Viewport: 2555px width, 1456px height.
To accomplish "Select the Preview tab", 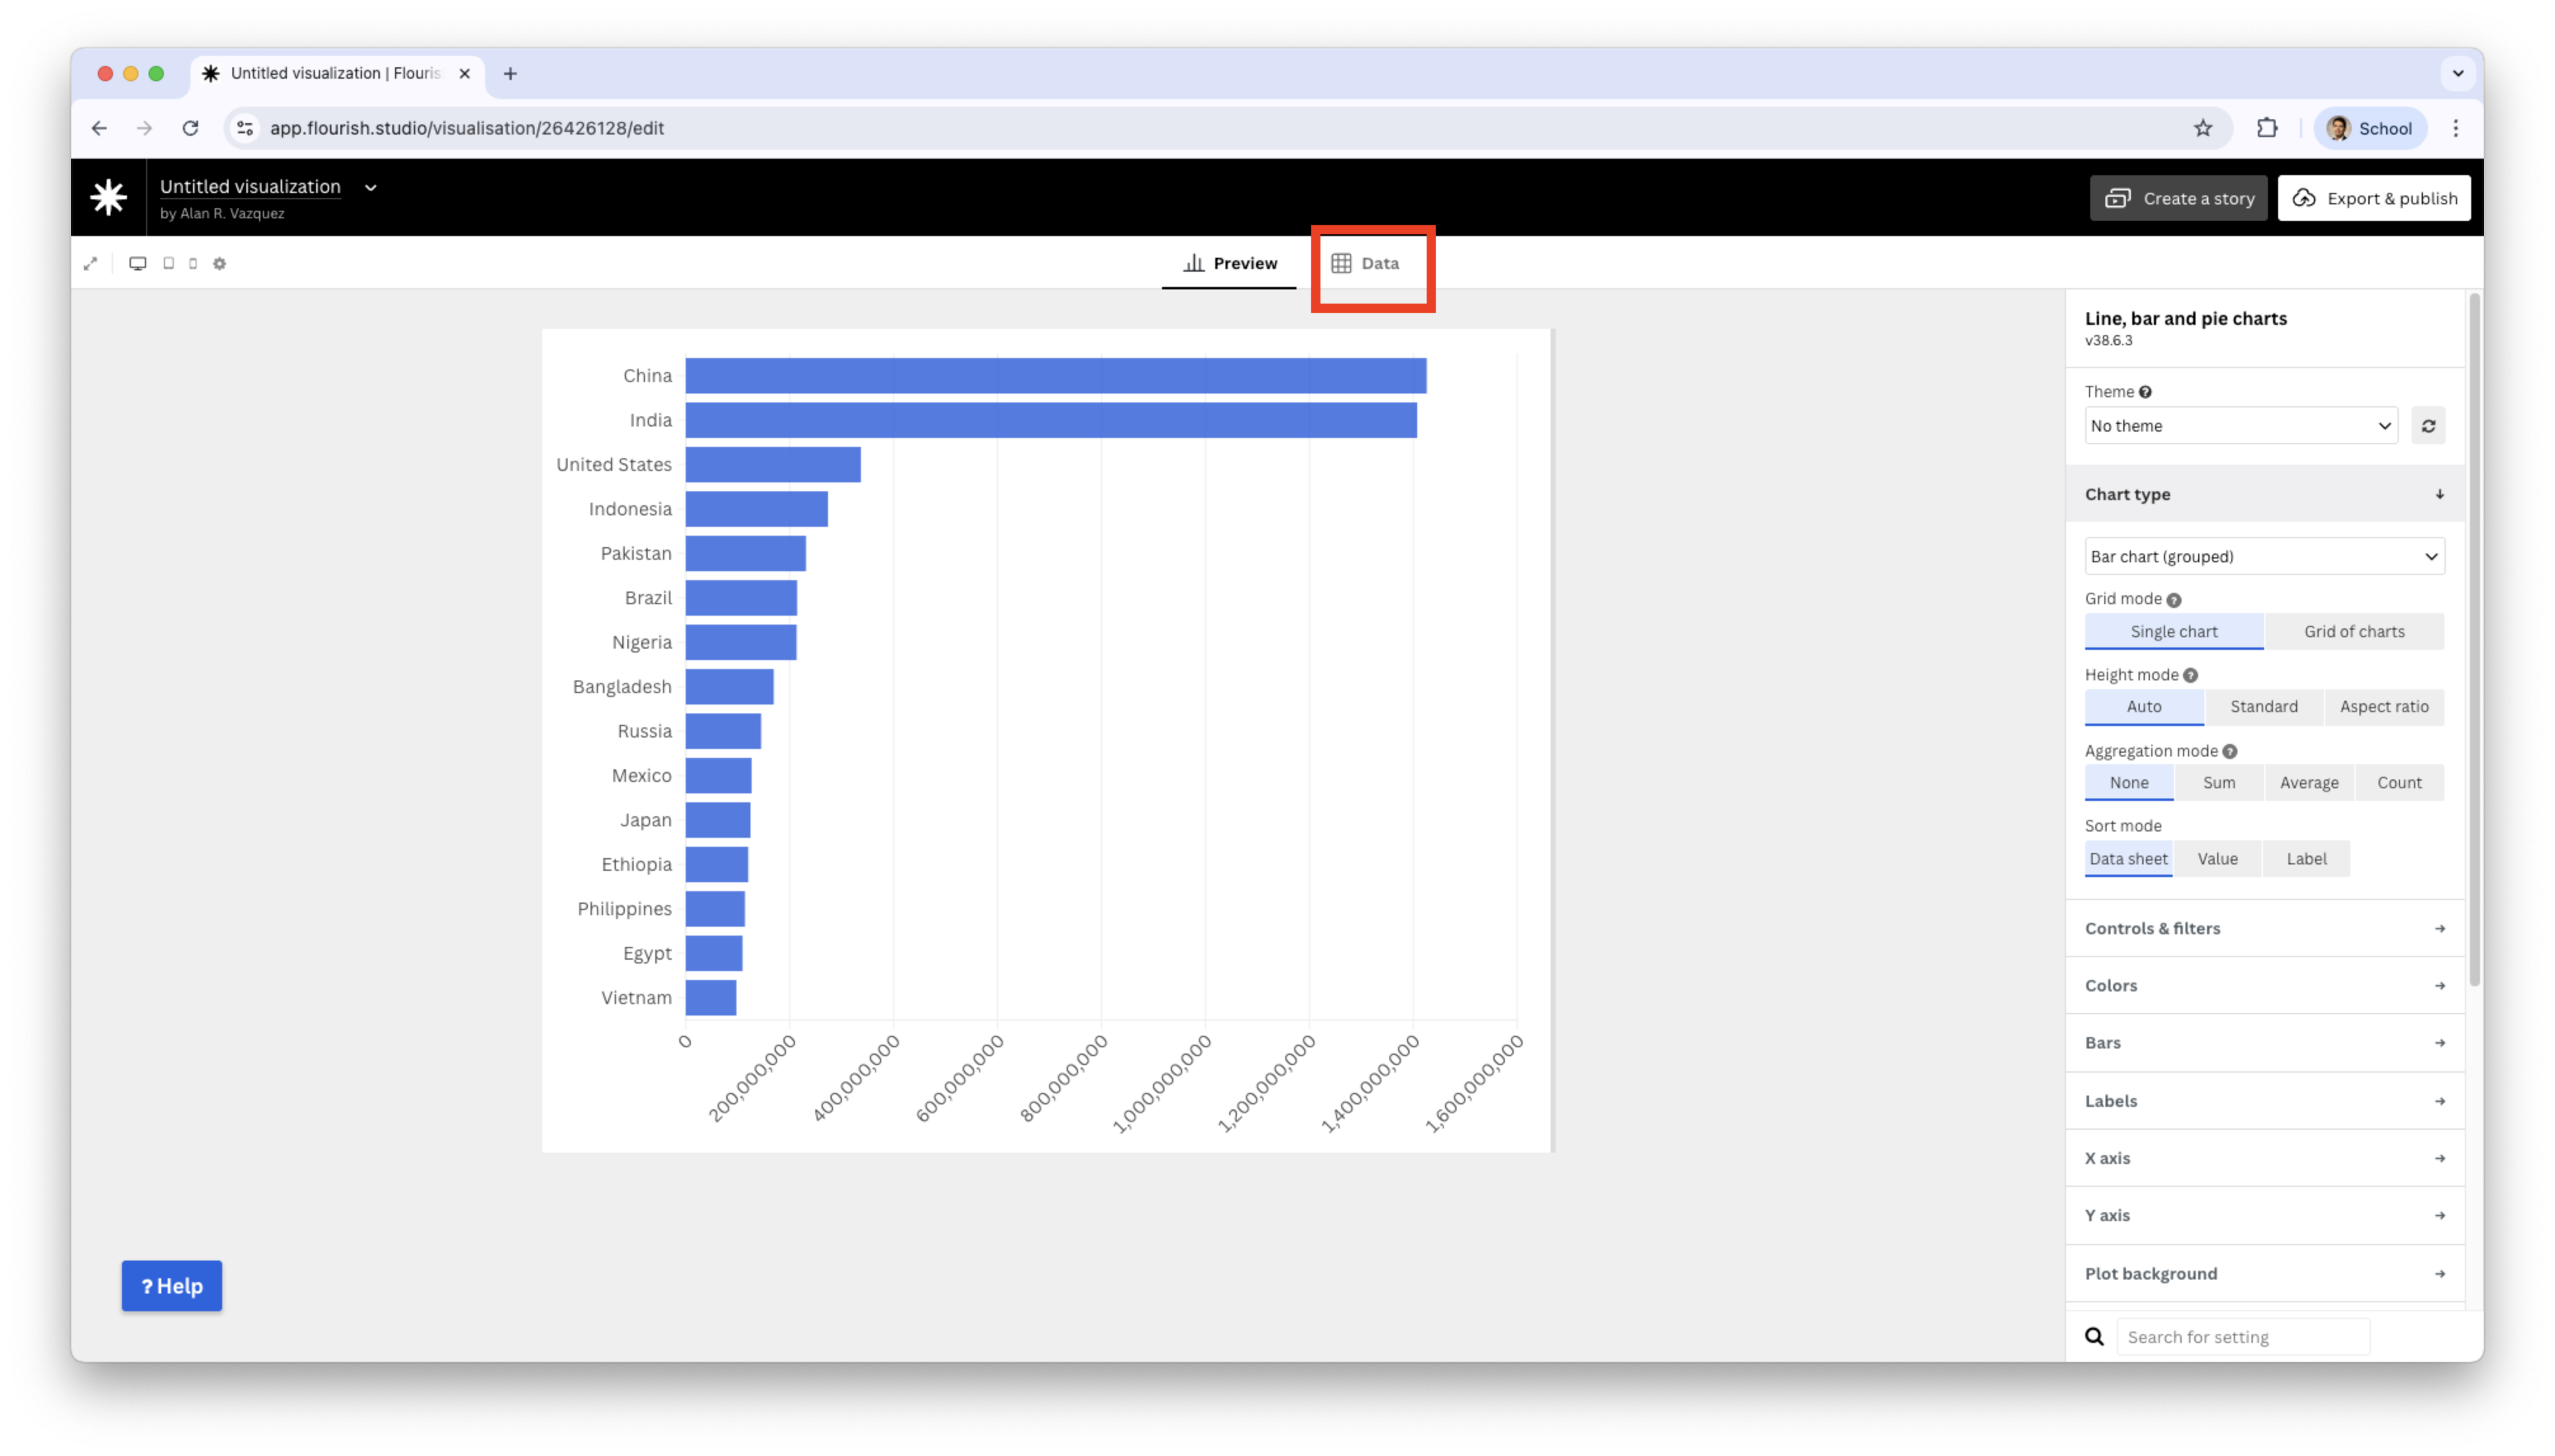I will (x=1229, y=264).
